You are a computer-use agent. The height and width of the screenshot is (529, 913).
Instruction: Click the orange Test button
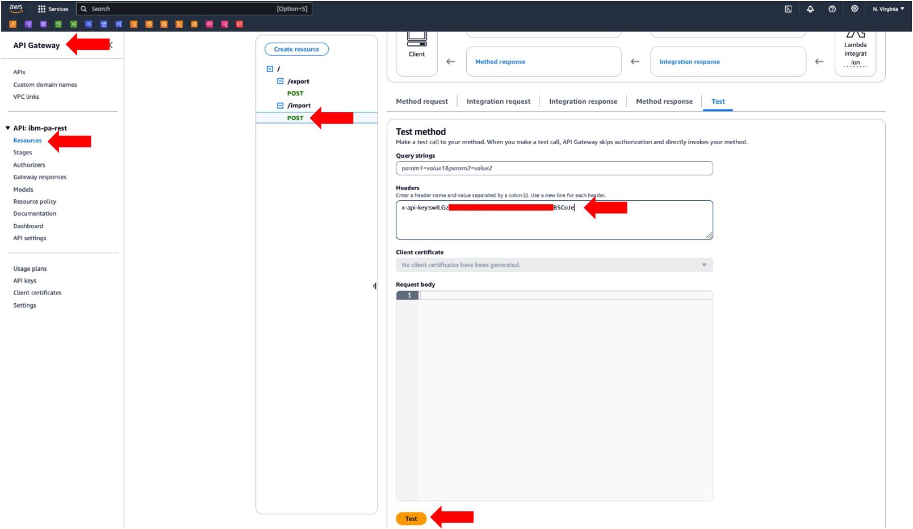[411, 519]
